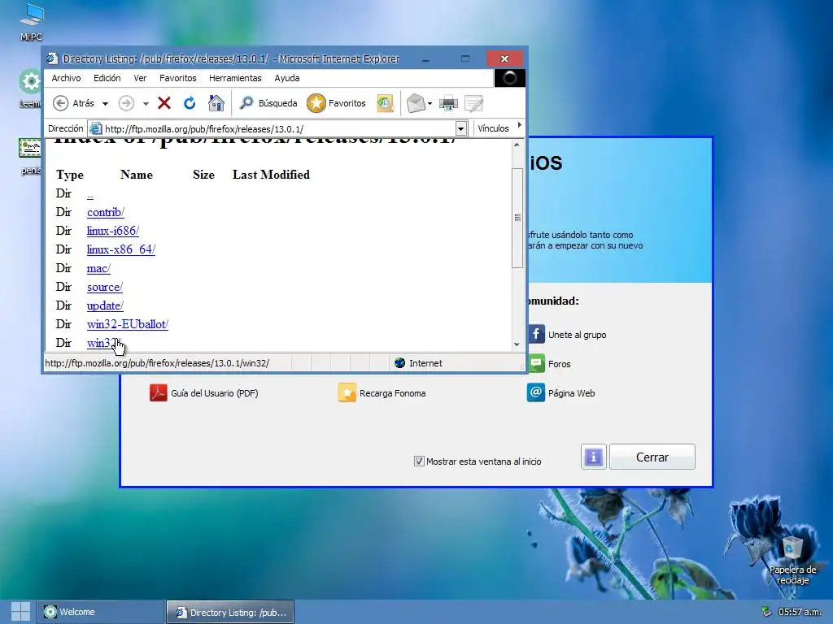This screenshot has height=624, width=833.
Task: Print the page with printer icon
Action: (x=448, y=103)
